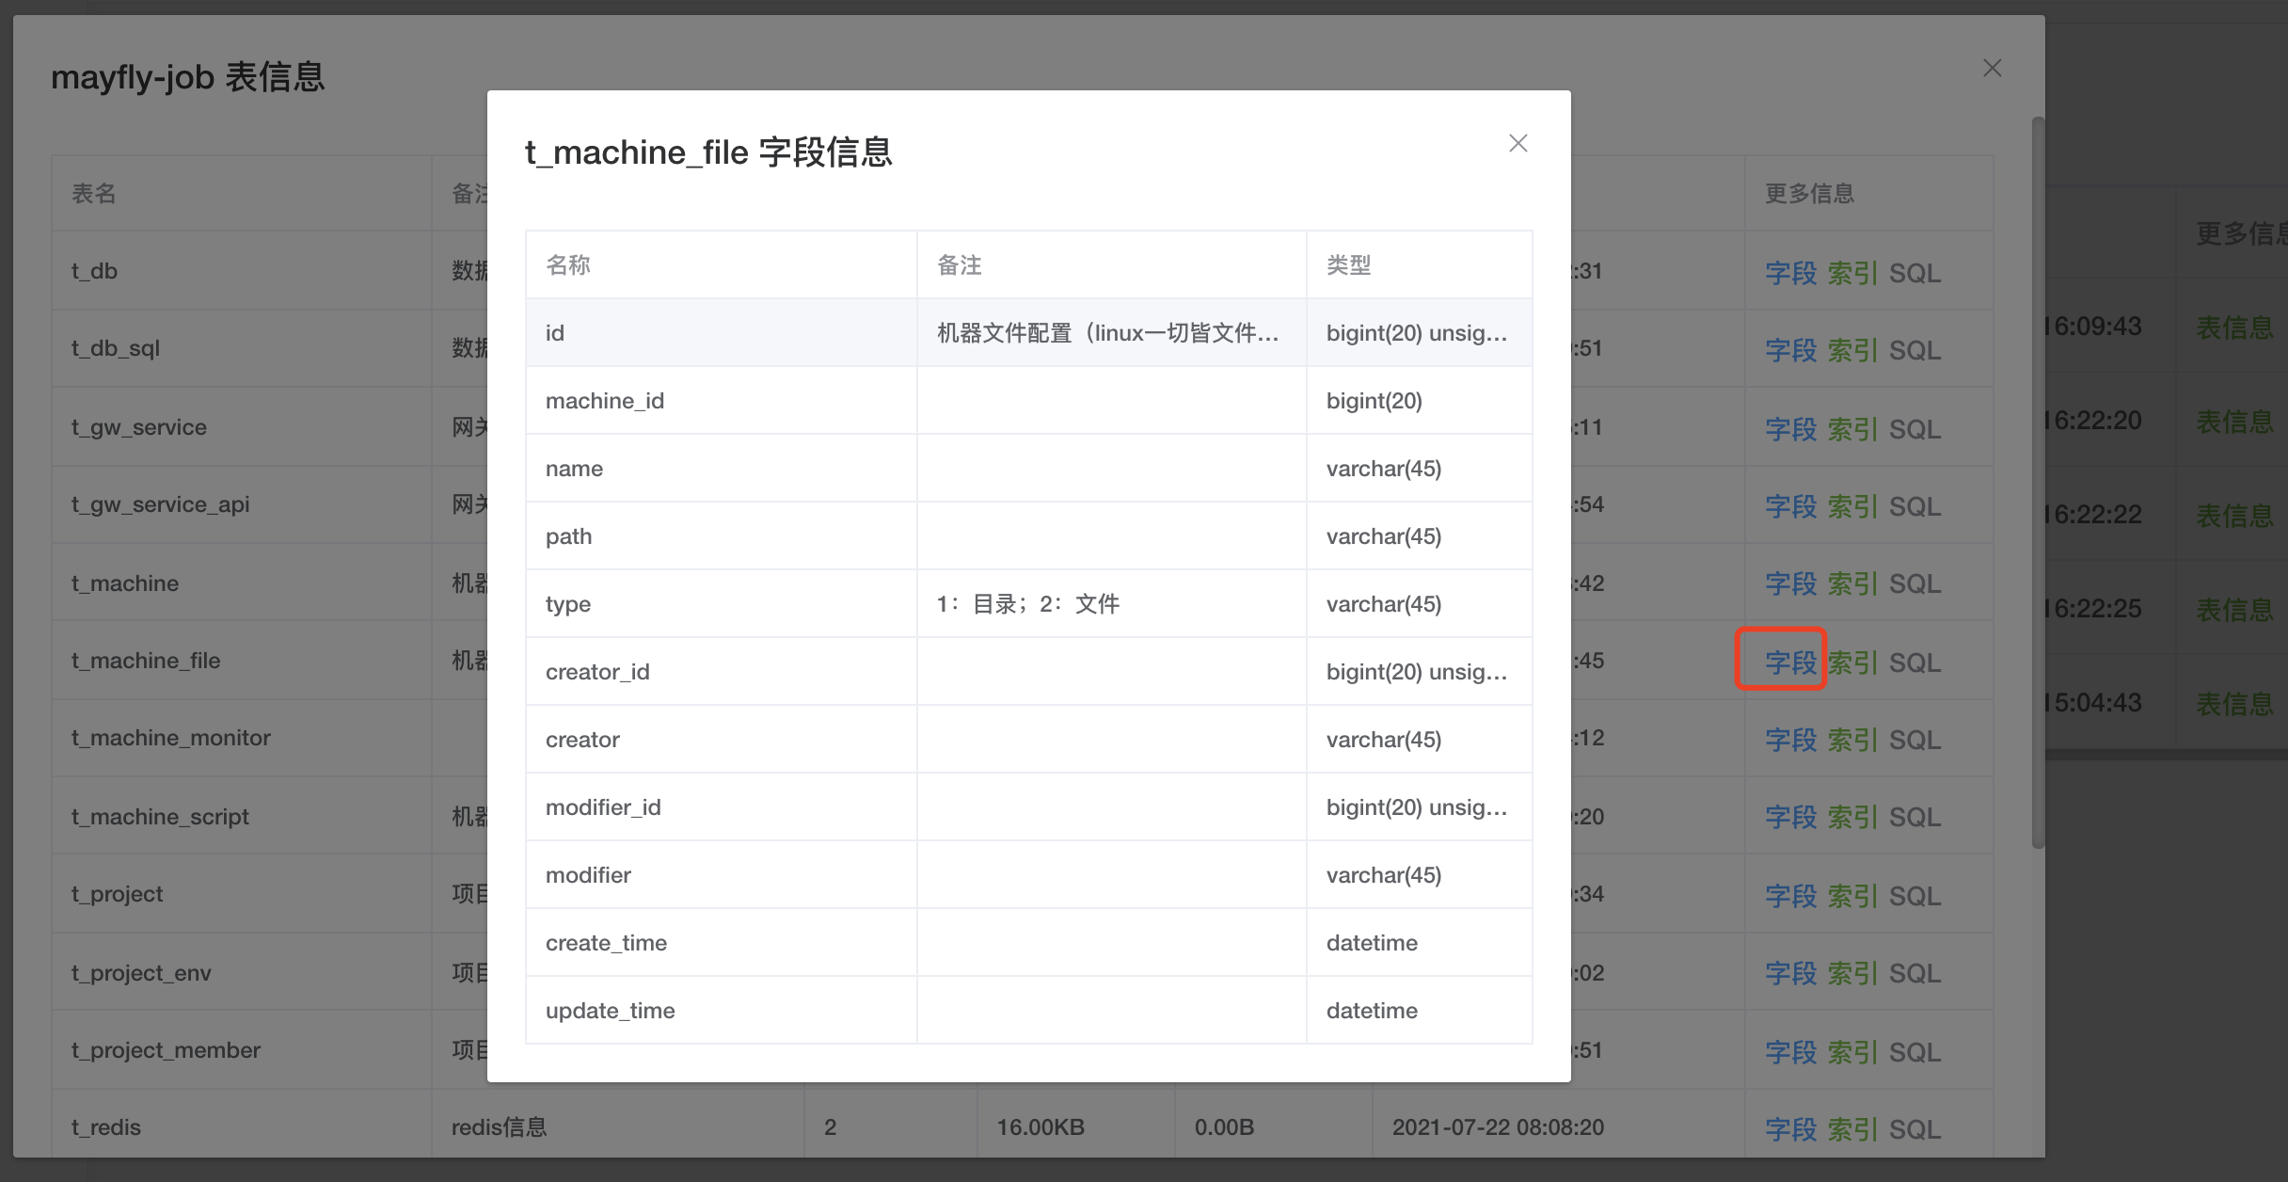Open 表信息 link beside 16:22:22 in background page
2288x1182 pixels.
pyautogui.click(x=2234, y=516)
